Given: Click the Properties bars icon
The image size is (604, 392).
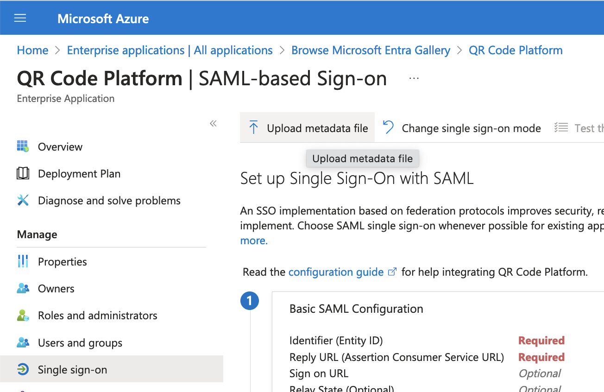Looking at the screenshot, I should [23, 261].
